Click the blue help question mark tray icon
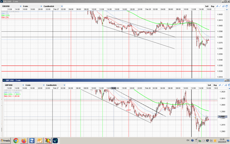The image size is (230, 144). [192, 140]
